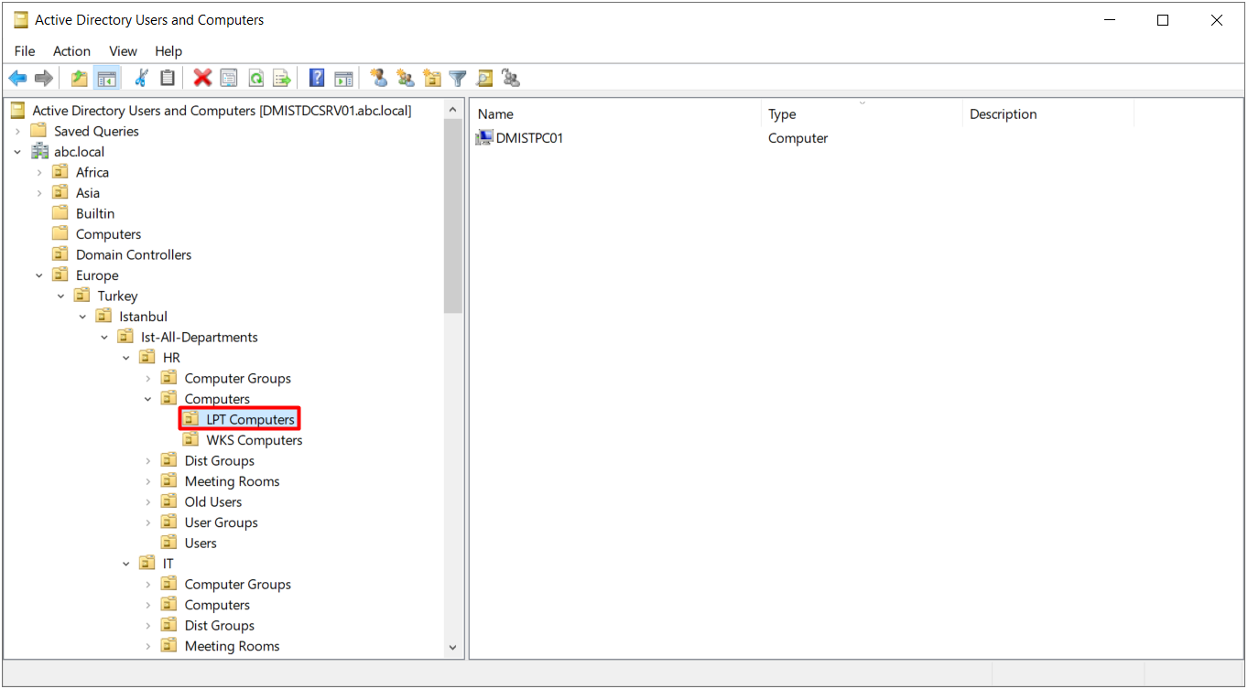Click the tree pane scroll-down arrow
The height and width of the screenshot is (689, 1248).
(452, 647)
